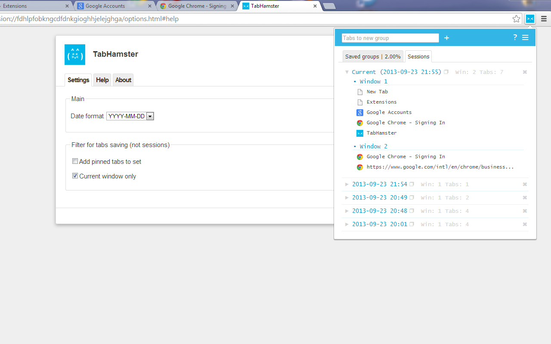Viewport: 551px width, 344px height.
Task: Open the popup hamburger menu icon
Action: pyautogui.click(x=525, y=37)
